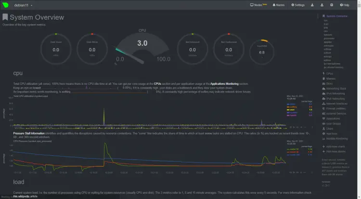Click the Applications icon in sidebar
The width and height of the screenshot is (361, 199).
click(324, 119)
